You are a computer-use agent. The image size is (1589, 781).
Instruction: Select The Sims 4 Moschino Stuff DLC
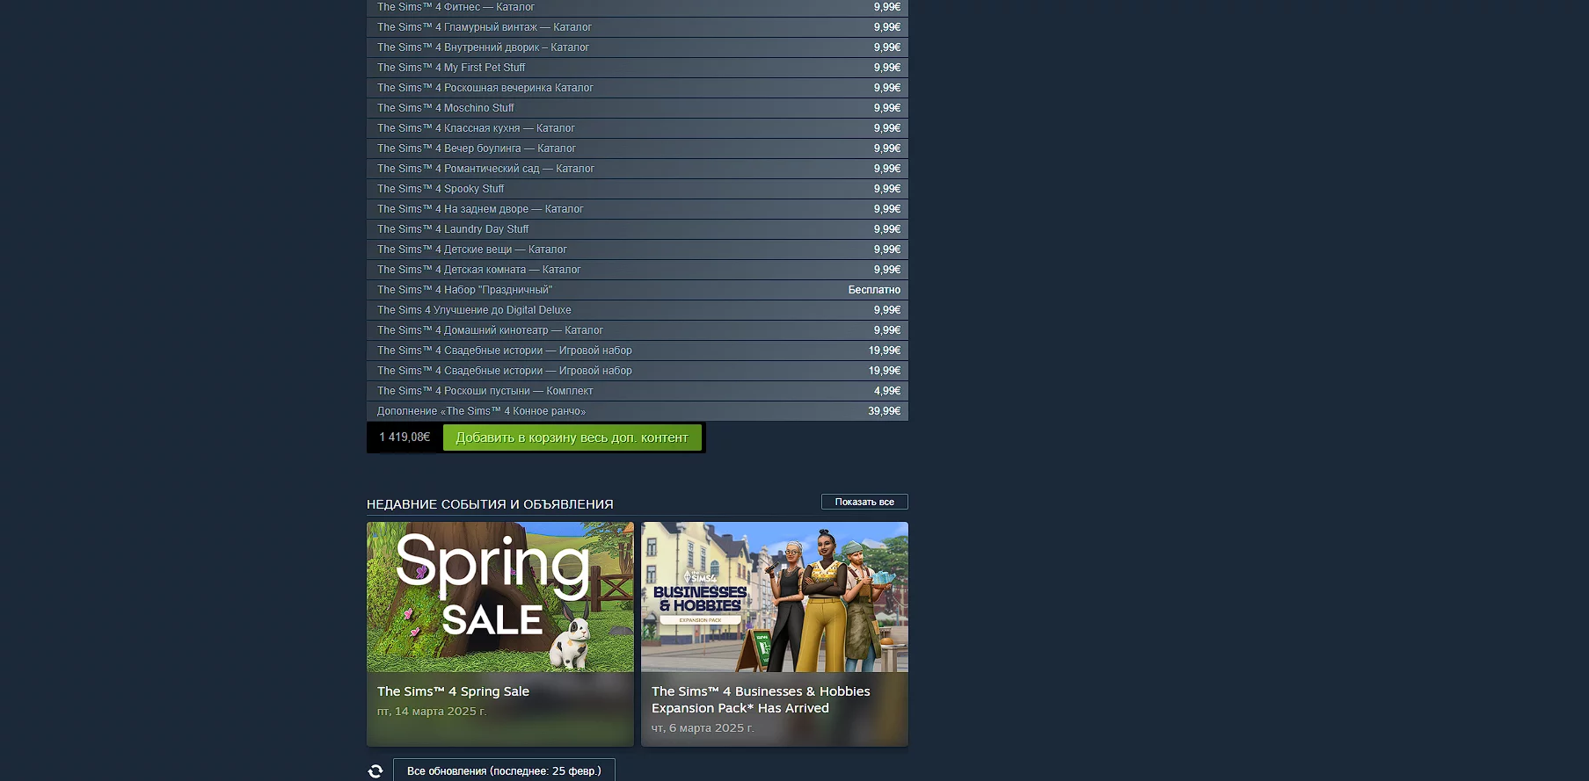pos(638,108)
